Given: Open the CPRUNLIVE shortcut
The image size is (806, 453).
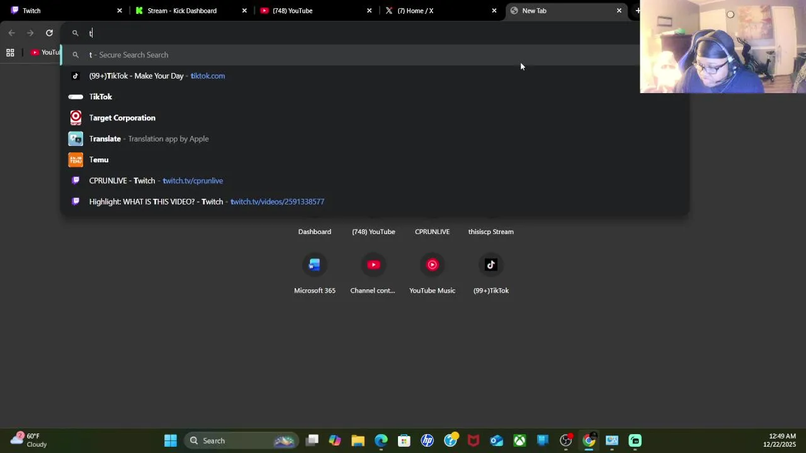Looking at the screenshot, I should (432, 232).
